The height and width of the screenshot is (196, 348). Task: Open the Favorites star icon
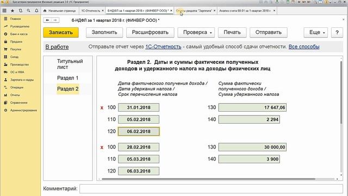[x=13, y=10]
